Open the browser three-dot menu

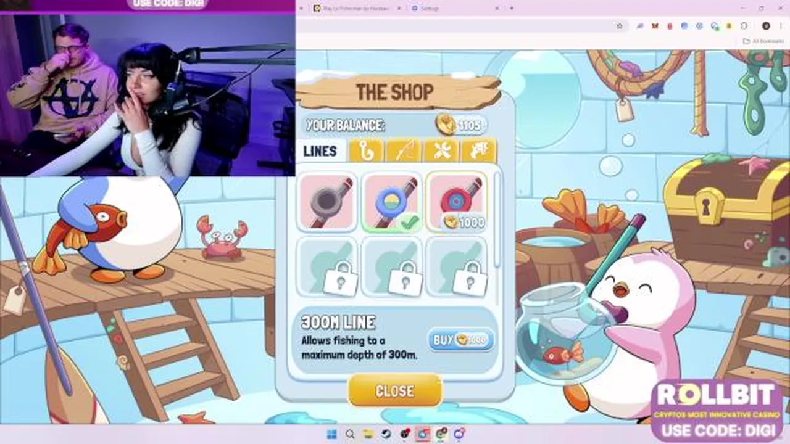click(x=781, y=26)
